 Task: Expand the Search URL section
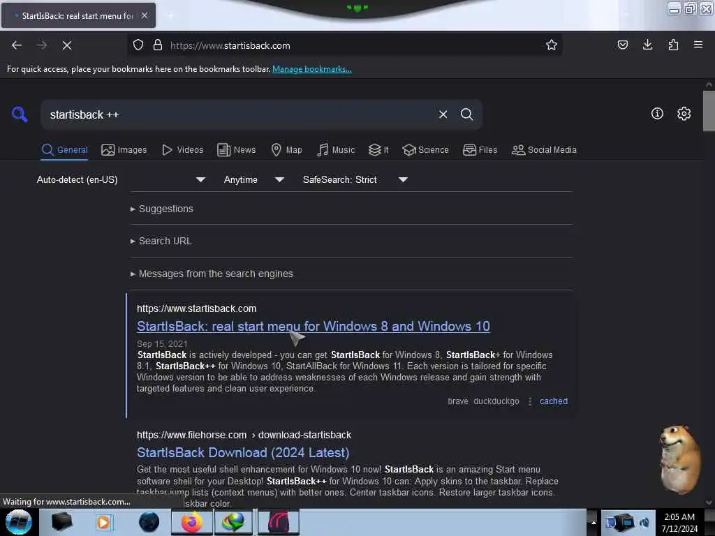pyautogui.click(x=161, y=241)
